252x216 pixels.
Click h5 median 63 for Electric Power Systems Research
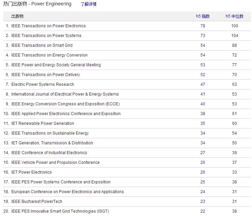[234, 84]
